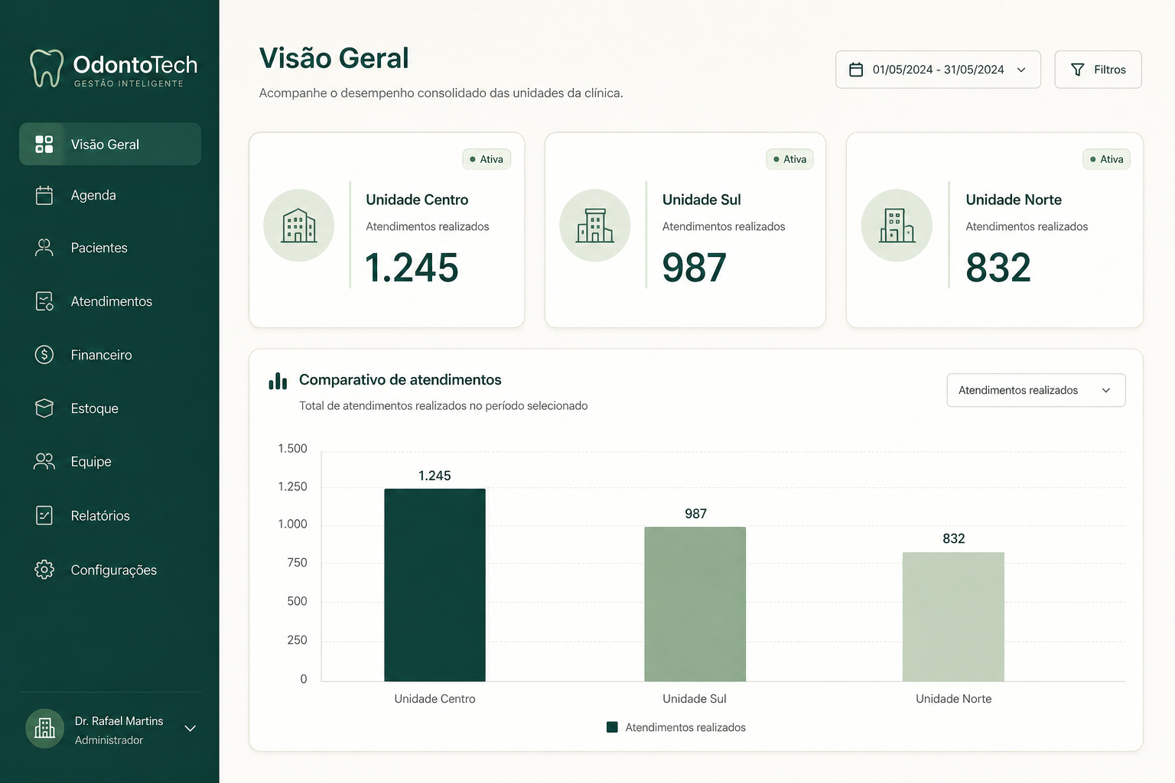Screen dimensions: 1175x783
Task: Open the Atendimentos realizados metric dropdown
Action: click(1036, 390)
